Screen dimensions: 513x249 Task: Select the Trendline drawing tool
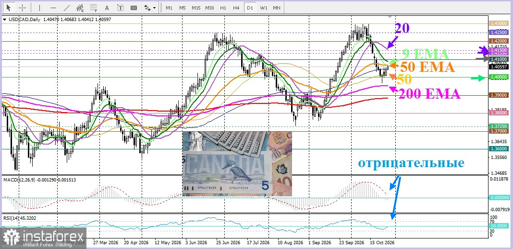tap(67, 8)
